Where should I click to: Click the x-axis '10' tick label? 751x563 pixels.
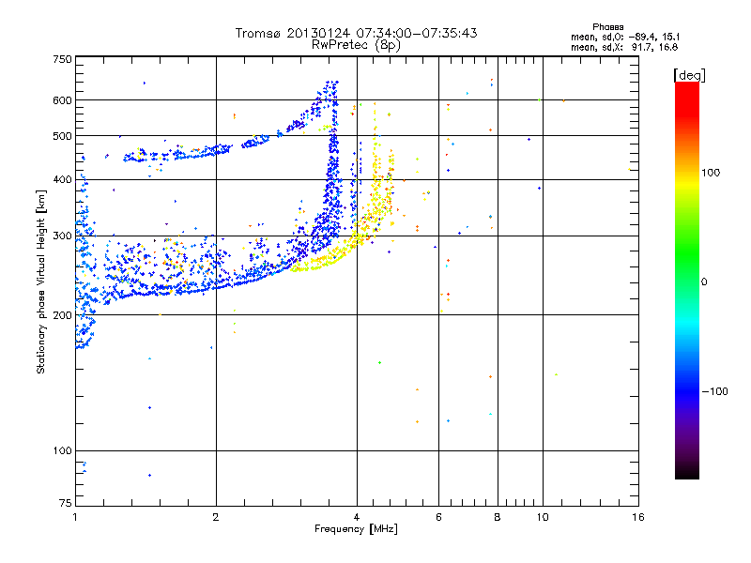click(543, 517)
